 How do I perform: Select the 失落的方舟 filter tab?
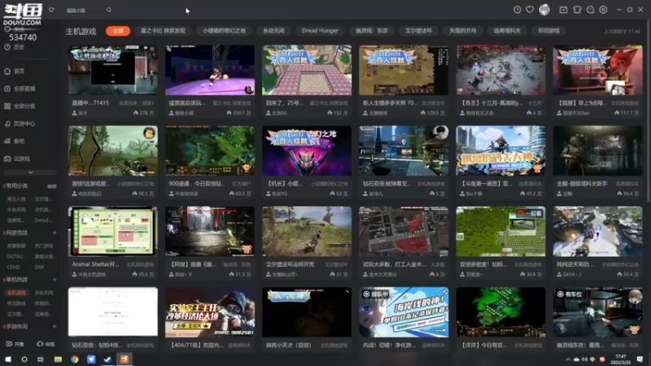(x=463, y=31)
